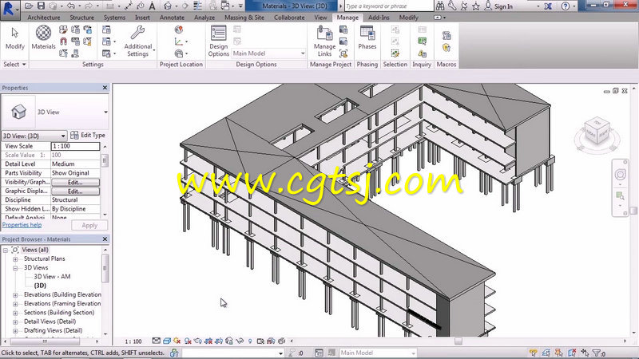
Task: Click the Location globe icon
Action: pyautogui.click(x=179, y=30)
